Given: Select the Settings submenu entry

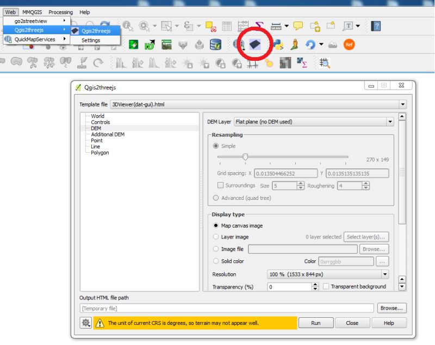Looking at the screenshot, I should [x=95, y=40].
